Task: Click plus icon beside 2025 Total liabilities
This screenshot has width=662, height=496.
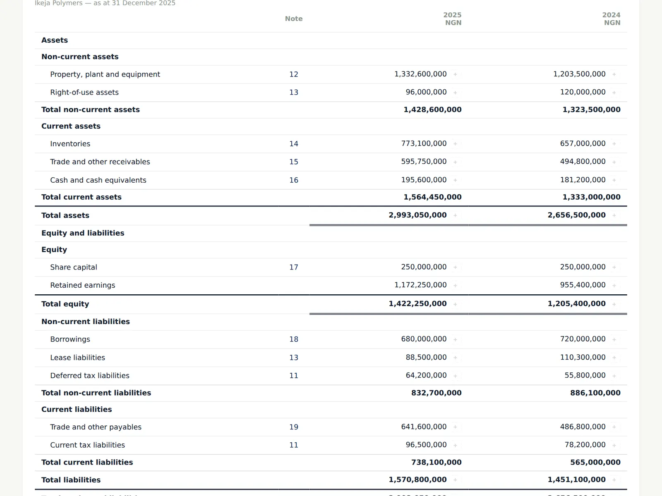Action: (x=455, y=480)
